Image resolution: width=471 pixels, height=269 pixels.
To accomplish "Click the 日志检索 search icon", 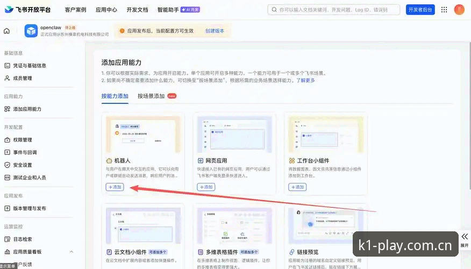I will 7,239.
